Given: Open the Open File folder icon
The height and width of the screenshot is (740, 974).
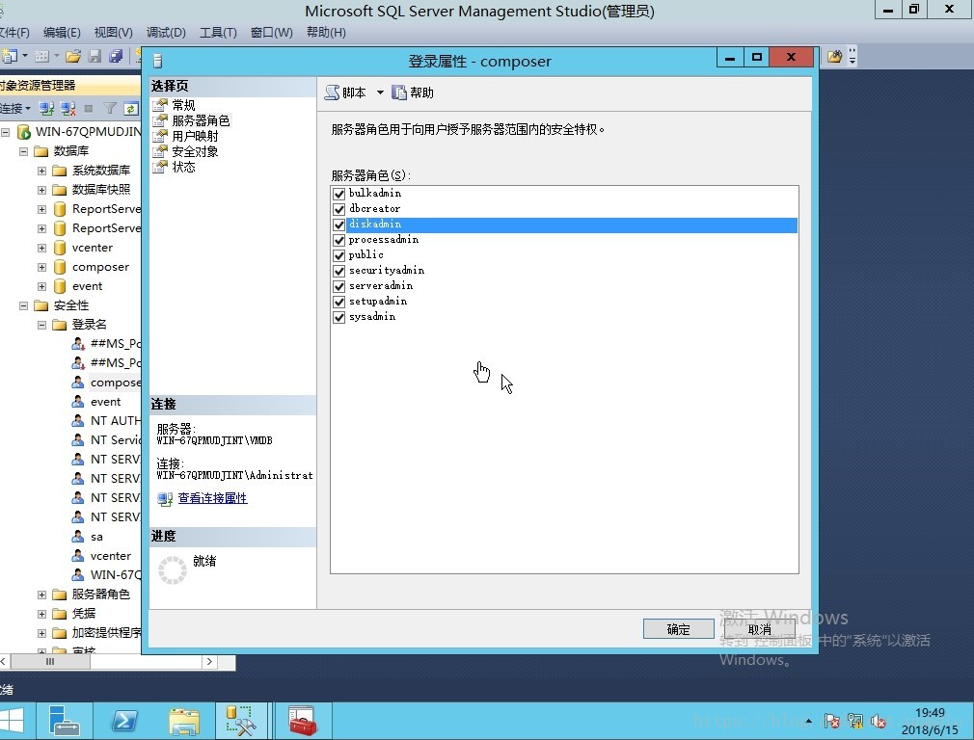Looking at the screenshot, I should [x=73, y=57].
